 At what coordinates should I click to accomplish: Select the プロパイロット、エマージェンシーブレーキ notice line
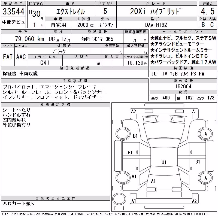point(50,87)
